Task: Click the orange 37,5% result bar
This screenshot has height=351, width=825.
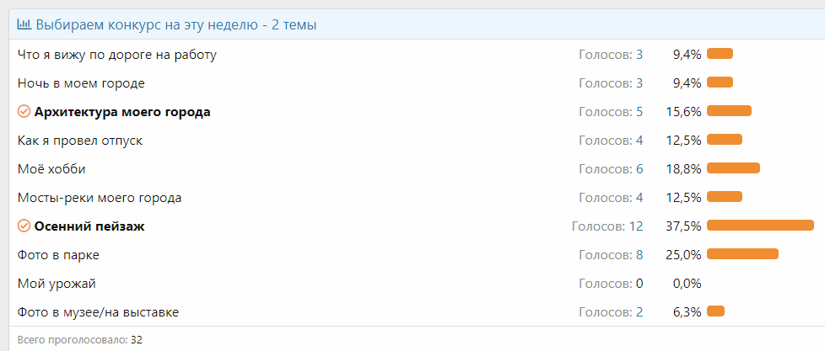Action: [760, 226]
